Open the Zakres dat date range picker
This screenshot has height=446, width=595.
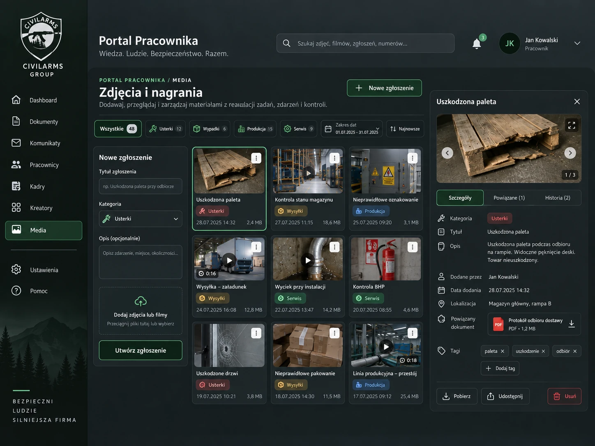coord(352,129)
